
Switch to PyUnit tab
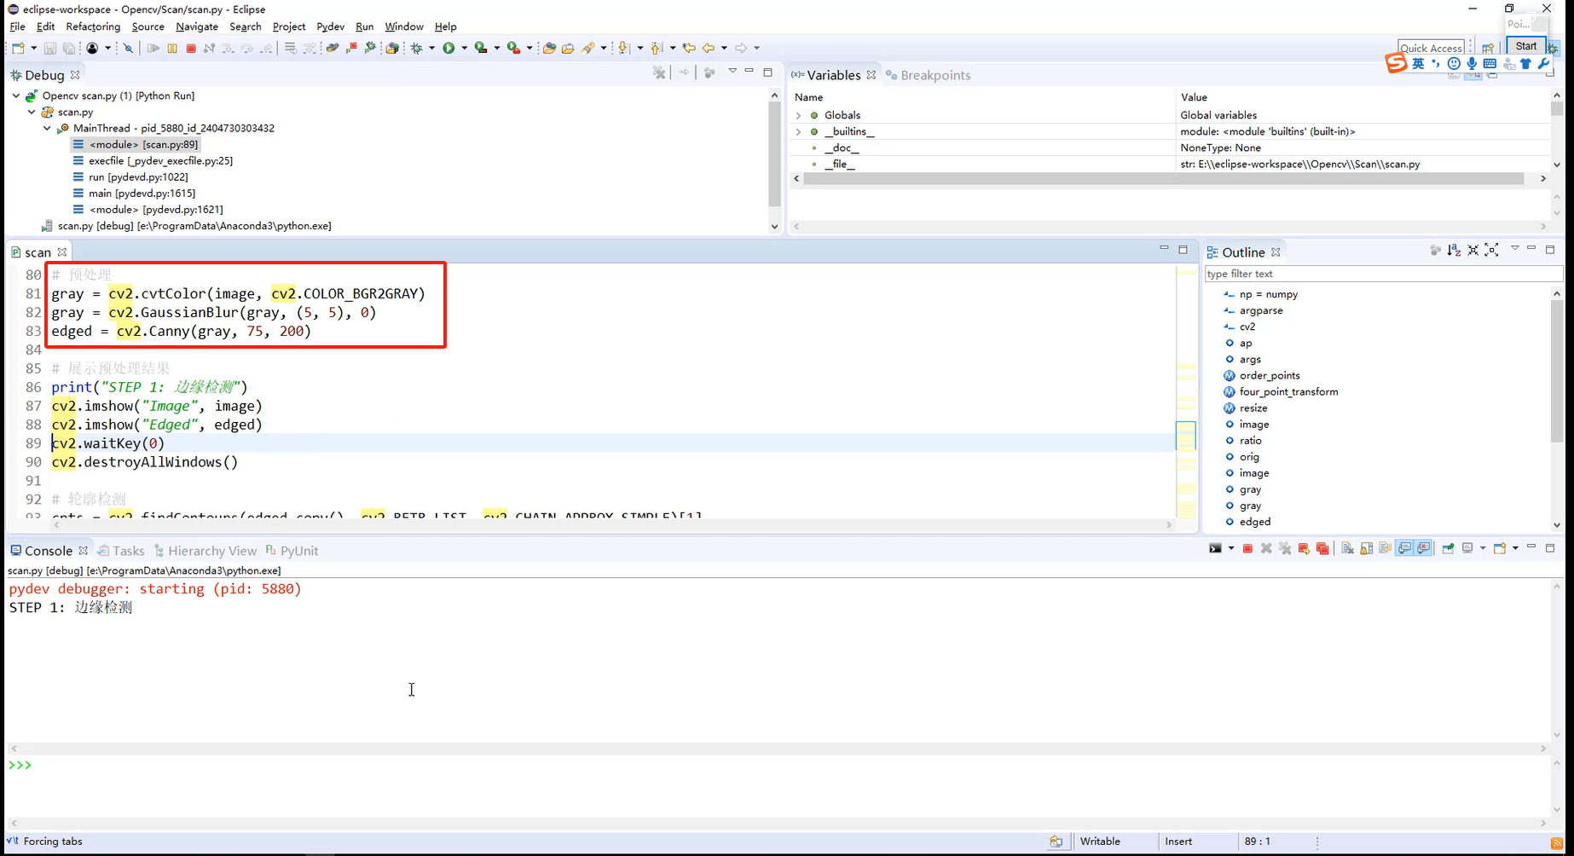tap(292, 551)
